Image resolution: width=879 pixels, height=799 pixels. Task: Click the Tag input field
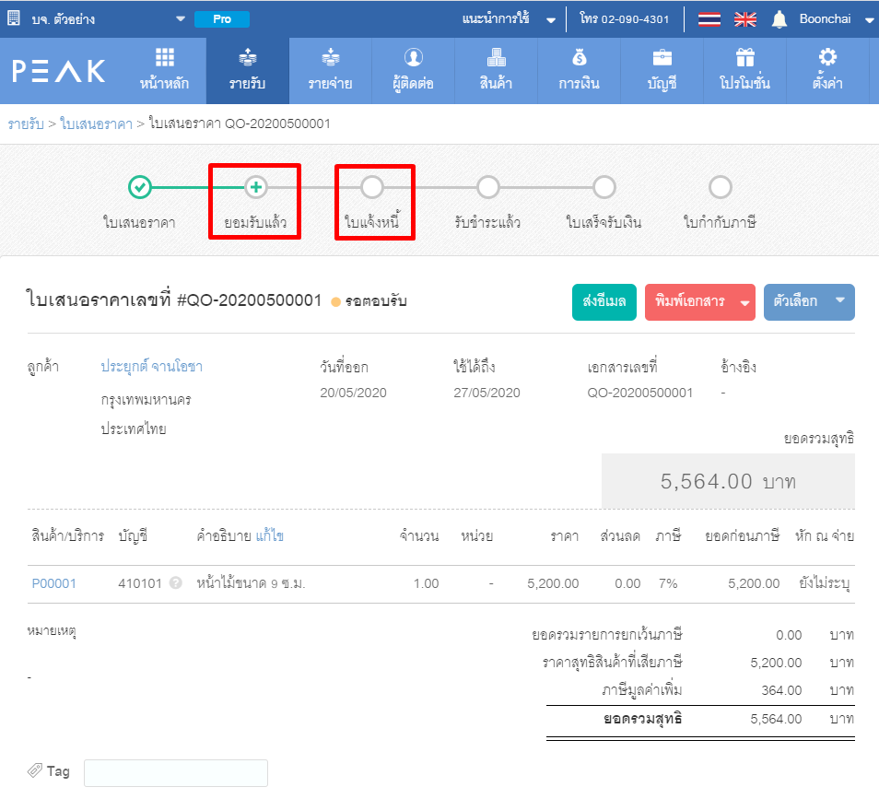click(x=175, y=772)
